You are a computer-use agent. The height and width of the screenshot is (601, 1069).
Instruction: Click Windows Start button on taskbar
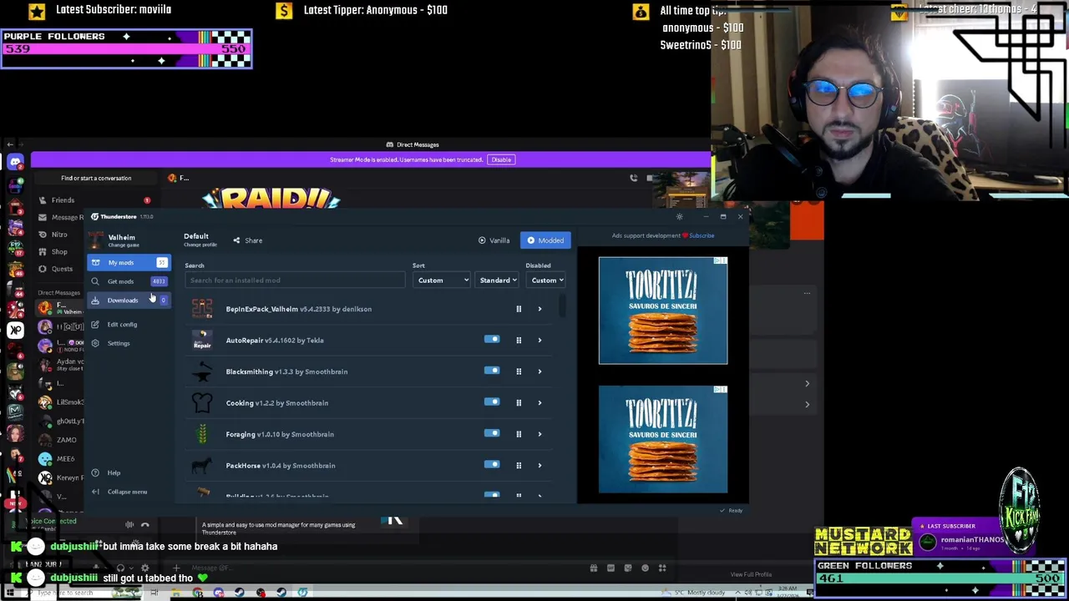(x=10, y=593)
